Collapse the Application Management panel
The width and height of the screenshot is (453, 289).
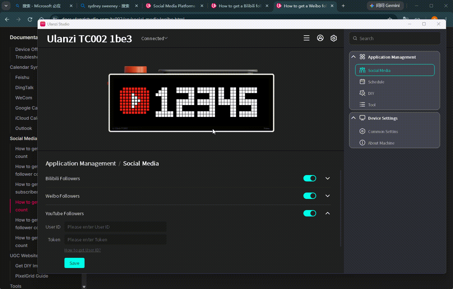[353, 57]
